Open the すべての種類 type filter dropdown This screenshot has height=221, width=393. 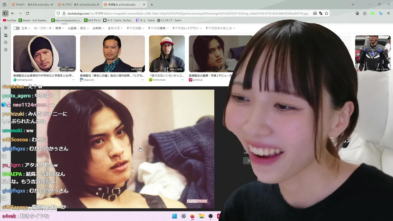pyautogui.click(x=158, y=28)
